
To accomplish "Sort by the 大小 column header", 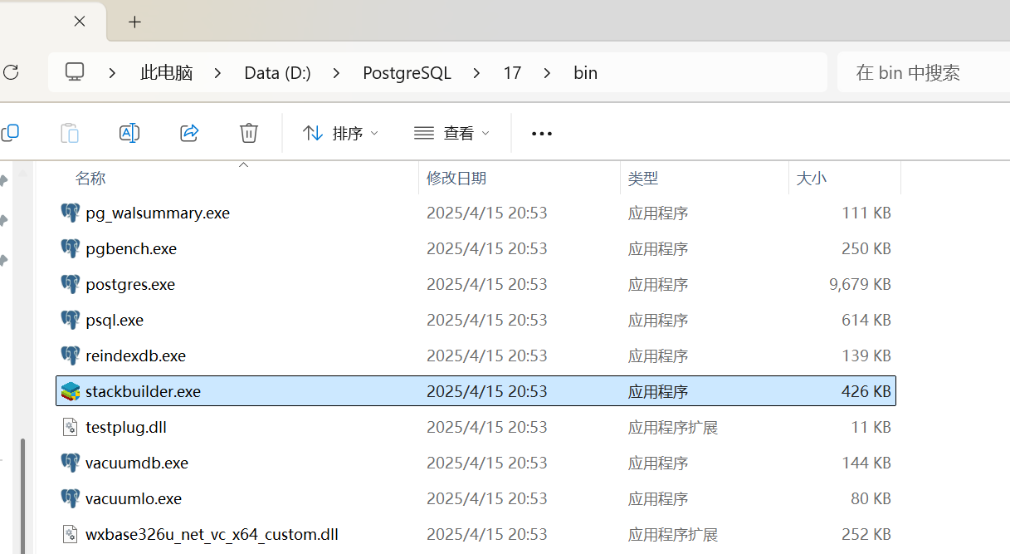I will [812, 179].
